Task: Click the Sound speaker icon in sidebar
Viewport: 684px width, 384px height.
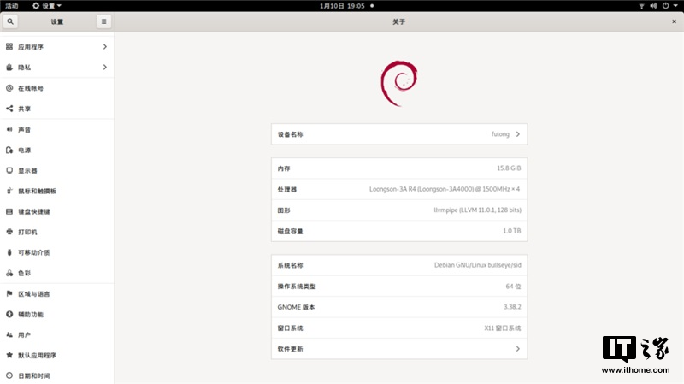Action: [9, 129]
